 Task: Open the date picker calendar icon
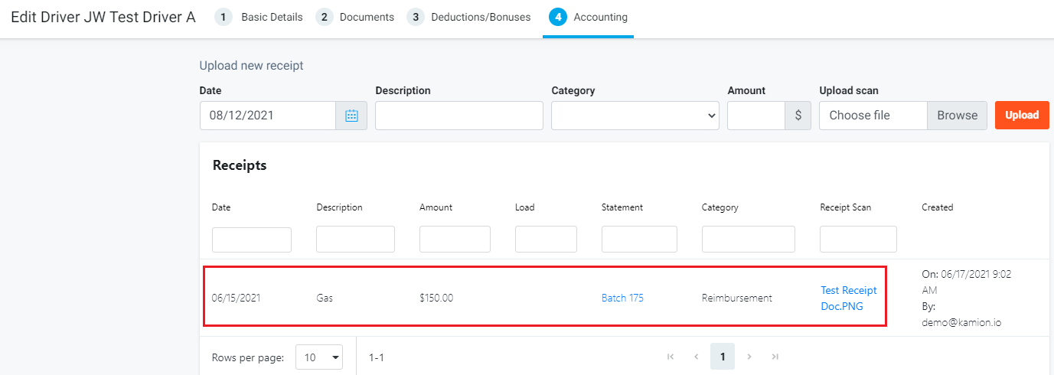[351, 116]
